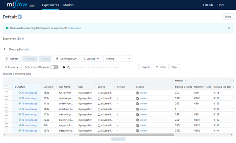Open the All time range dropdown
Image resolution: width=236 pixels, height=143 pixels.
click(x=118, y=59)
